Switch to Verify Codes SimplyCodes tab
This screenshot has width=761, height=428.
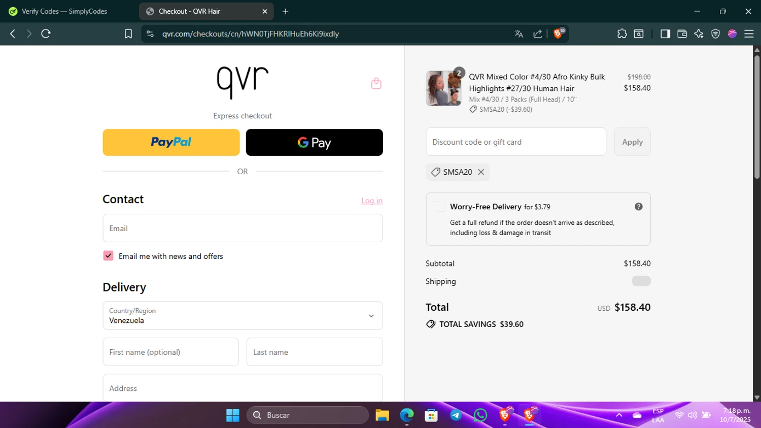(x=64, y=11)
